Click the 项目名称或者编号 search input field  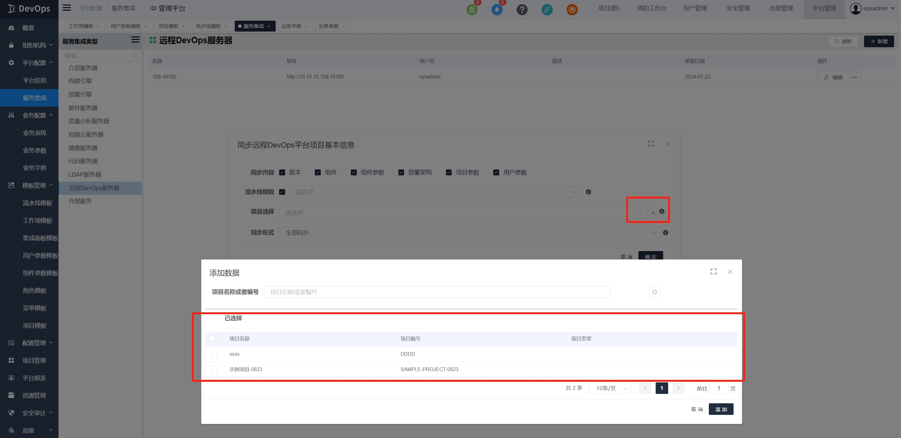(437, 292)
